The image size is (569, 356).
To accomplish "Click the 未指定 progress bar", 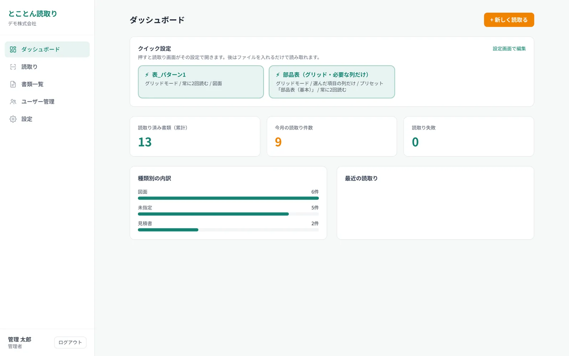I will (x=228, y=214).
